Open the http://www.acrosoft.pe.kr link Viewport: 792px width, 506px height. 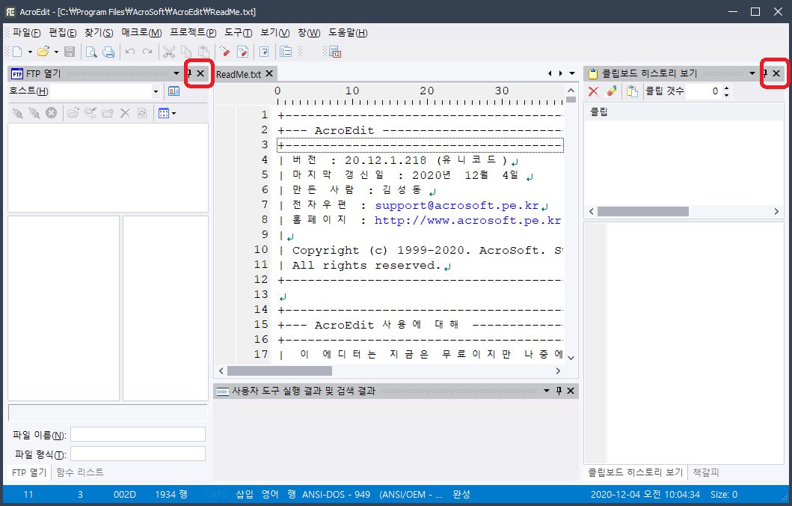click(x=467, y=220)
